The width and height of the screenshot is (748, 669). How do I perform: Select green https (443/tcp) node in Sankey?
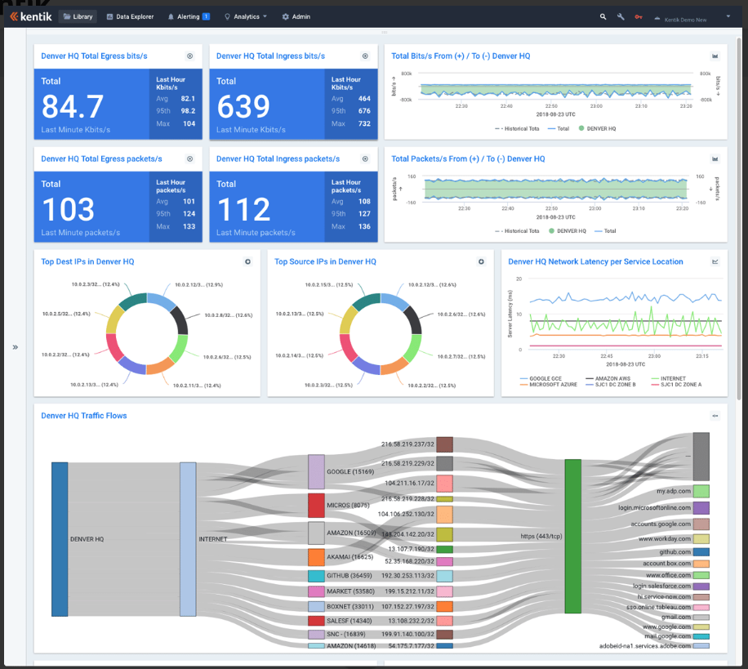572,536
